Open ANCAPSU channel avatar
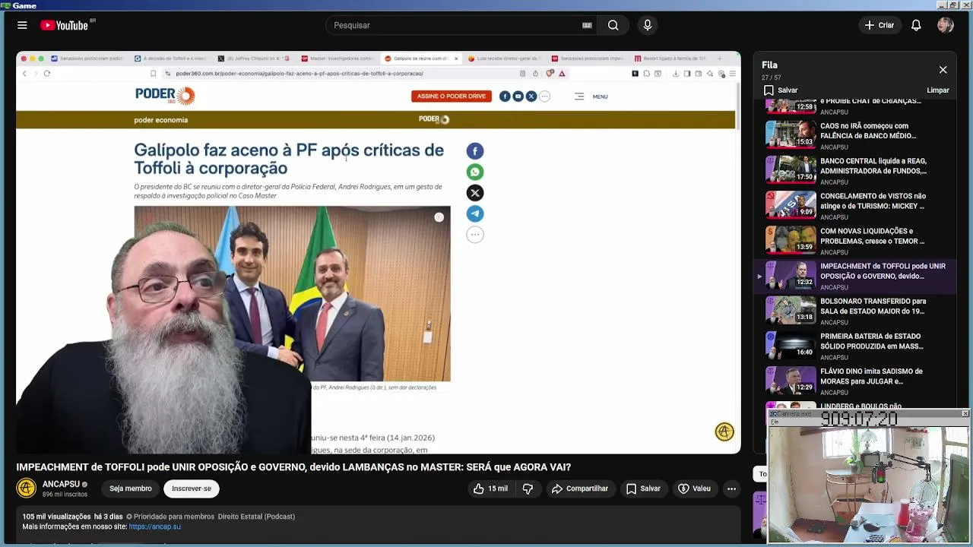The height and width of the screenshot is (547, 973). (26, 488)
